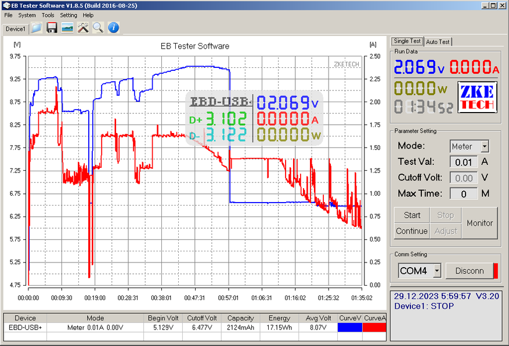
Task: Click the blue info icon
Action: (113, 28)
